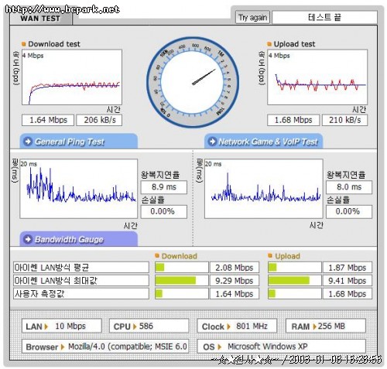Screen dimensions: 387x369
Task: Open the General Ping Test tab
Action: pos(79,141)
